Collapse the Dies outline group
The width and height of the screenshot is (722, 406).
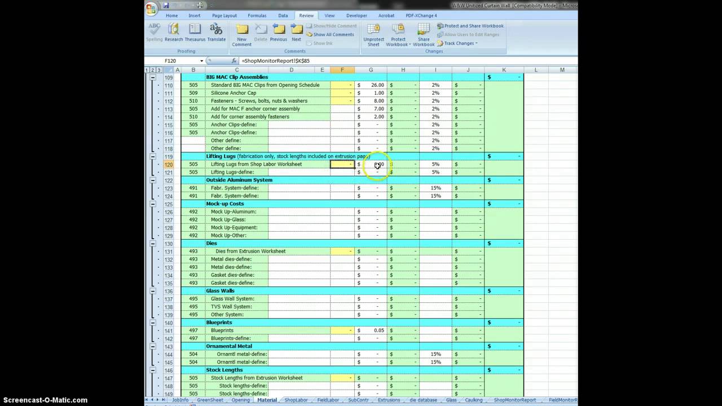[x=153, y=243]
